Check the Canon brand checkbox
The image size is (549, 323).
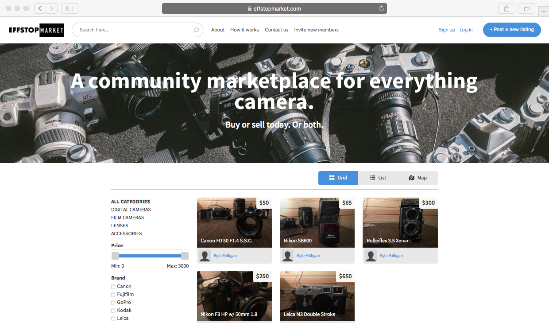click(x=113, y=287)
